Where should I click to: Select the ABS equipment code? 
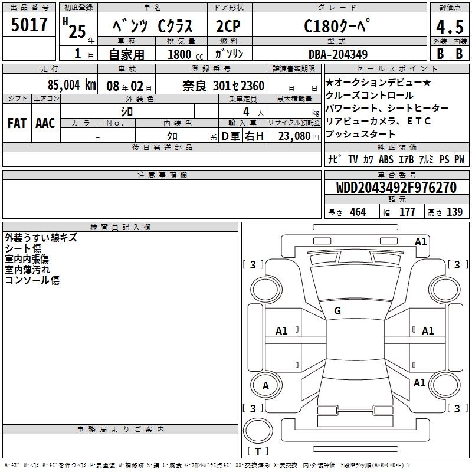[386, 159]
